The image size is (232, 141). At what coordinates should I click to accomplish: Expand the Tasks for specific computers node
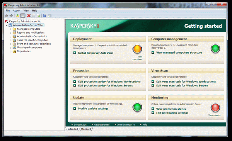[x=11, y=40]
